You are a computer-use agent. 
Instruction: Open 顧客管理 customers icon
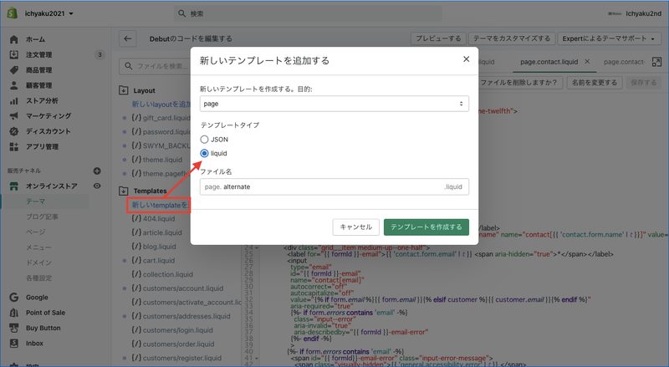pos(13,85)
